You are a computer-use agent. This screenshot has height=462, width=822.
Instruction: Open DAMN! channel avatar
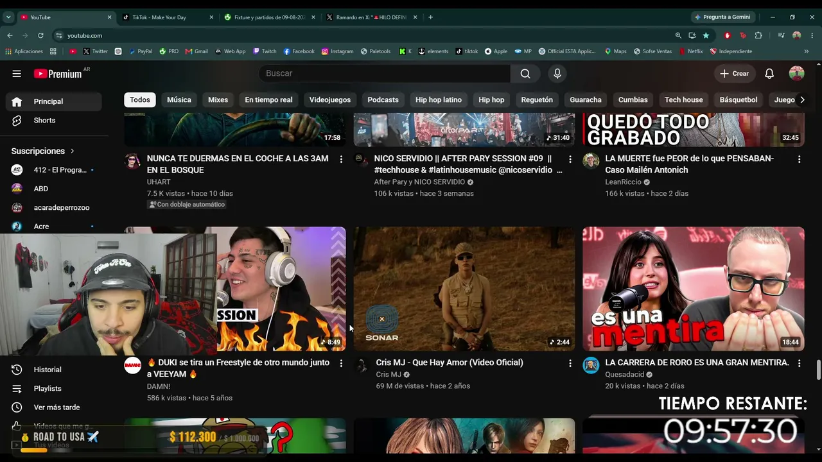(133, 365)
